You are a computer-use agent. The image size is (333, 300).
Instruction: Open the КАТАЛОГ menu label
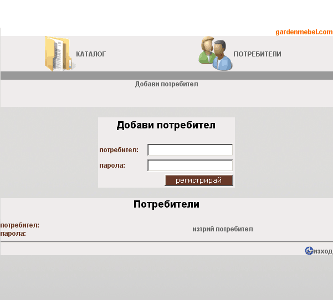point(91,54)
